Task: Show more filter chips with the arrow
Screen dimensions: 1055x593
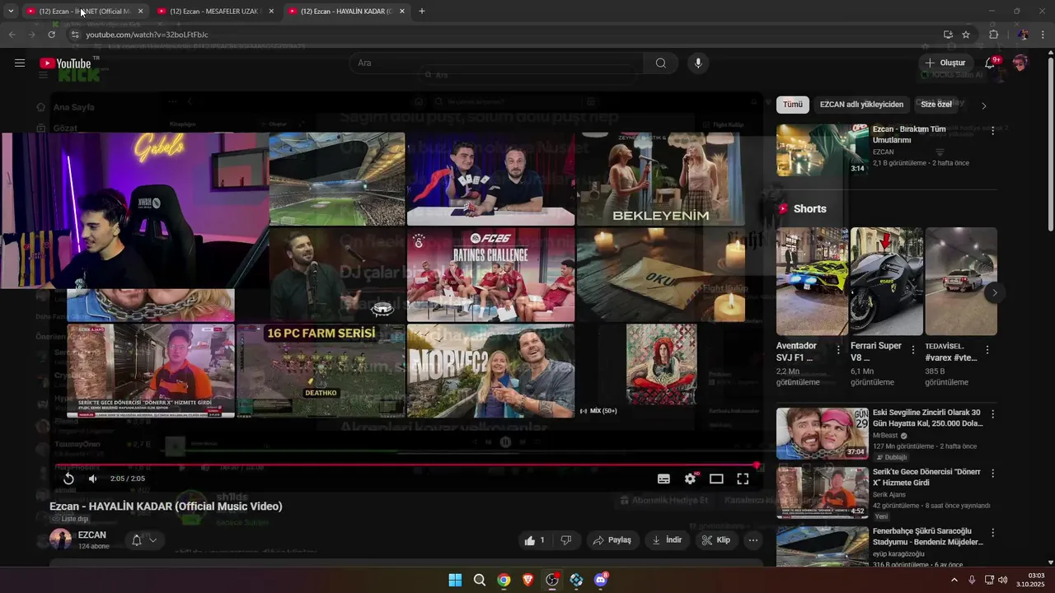Action: click(x=983, y=105)
